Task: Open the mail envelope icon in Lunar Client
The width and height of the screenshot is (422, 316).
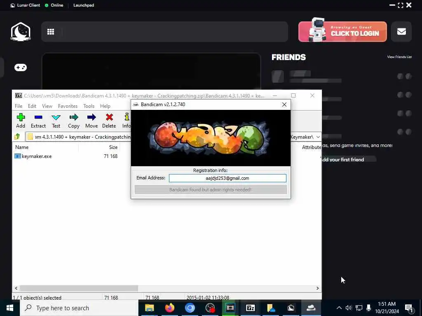Action: click(x=401, y=31)
